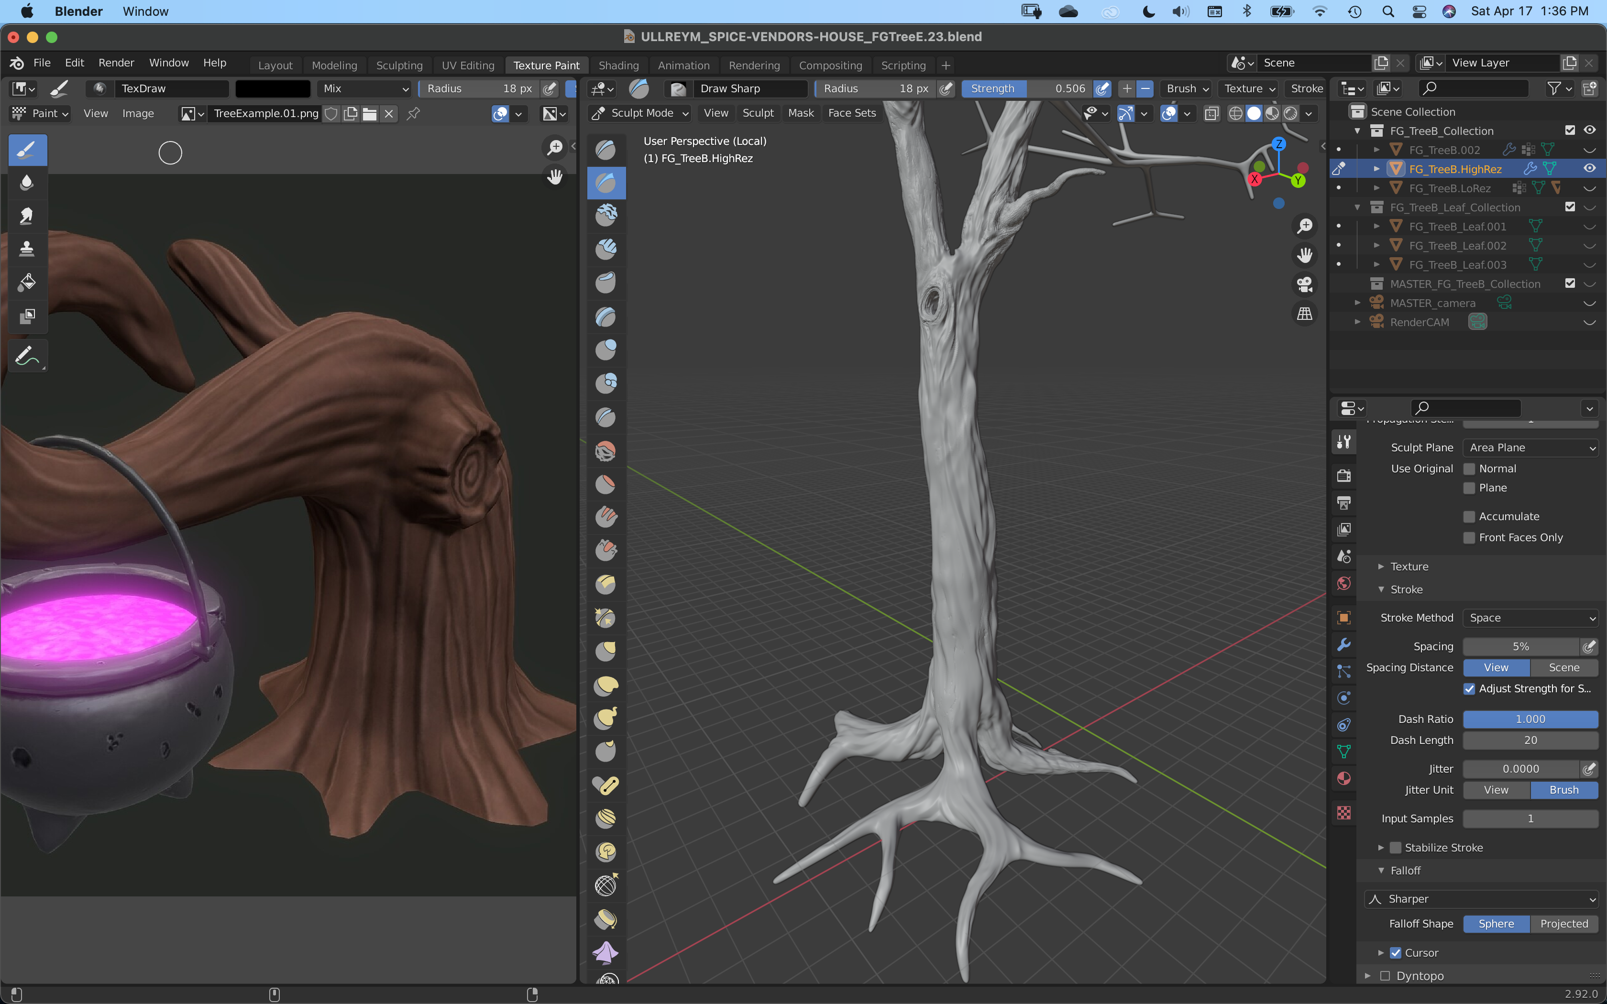Set Falloff Shape to Projected
The width and height of the screenshot is (1607, 1004).
pyautogui.click(x=1564, y=924)
